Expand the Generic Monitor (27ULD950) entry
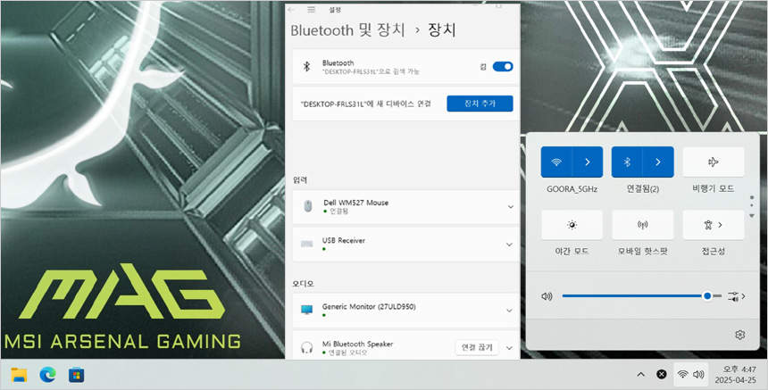 [510, 311]
